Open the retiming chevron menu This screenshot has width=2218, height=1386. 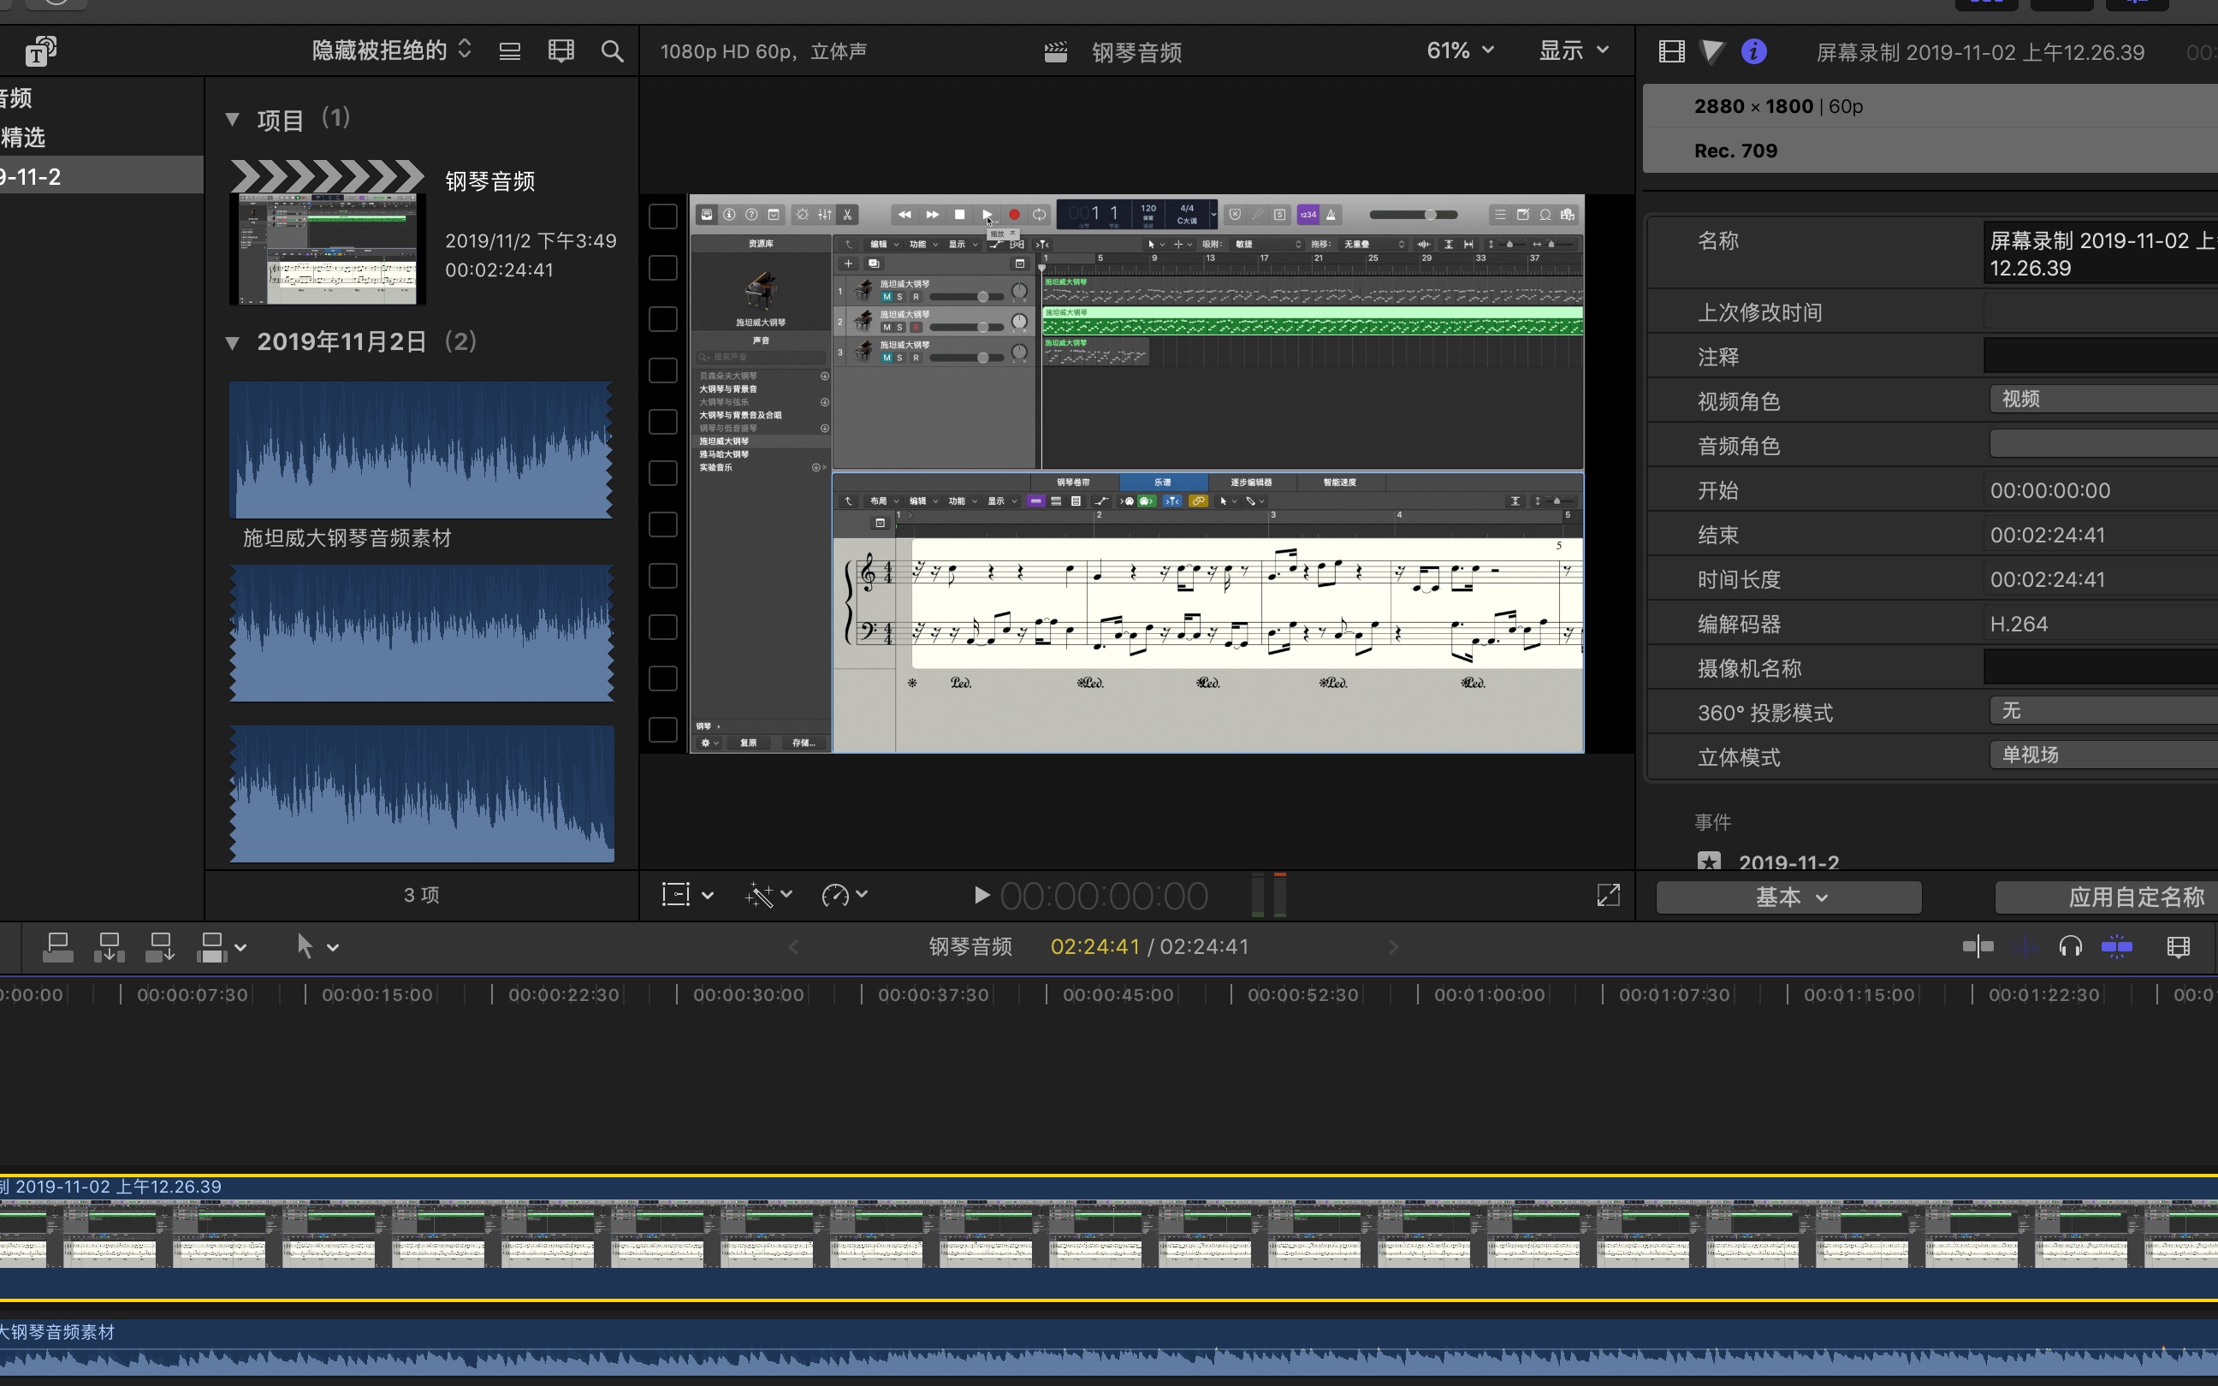point(862,895)
